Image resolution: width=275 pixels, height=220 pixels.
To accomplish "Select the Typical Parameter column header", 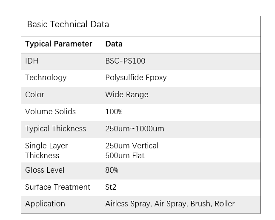I will 59,44.
